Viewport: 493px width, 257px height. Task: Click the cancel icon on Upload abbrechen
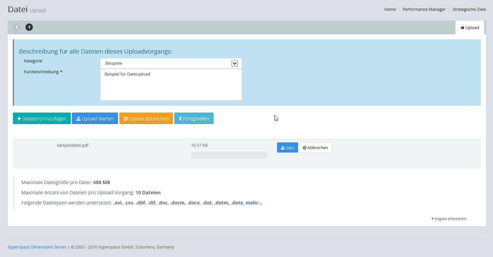(125, 119)
